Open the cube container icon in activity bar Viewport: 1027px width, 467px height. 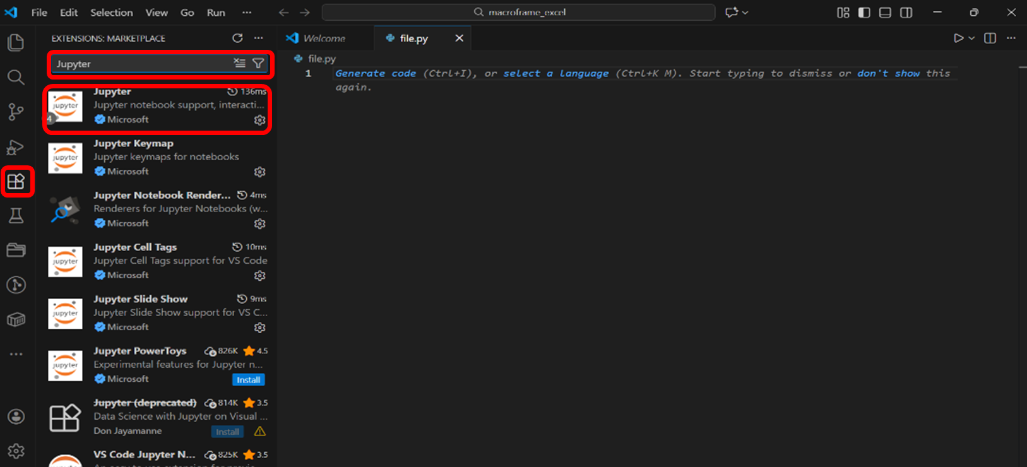(x=16, y=319)
